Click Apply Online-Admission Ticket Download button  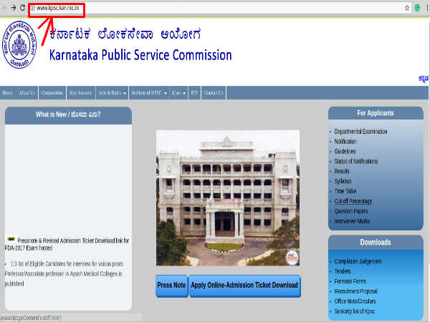(244, 286)
